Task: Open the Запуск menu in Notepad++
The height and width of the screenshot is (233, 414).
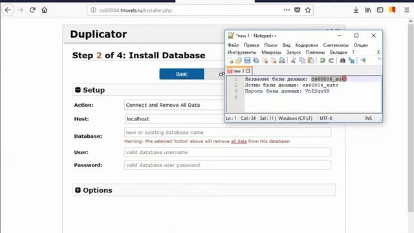Action: coord(293,52)
